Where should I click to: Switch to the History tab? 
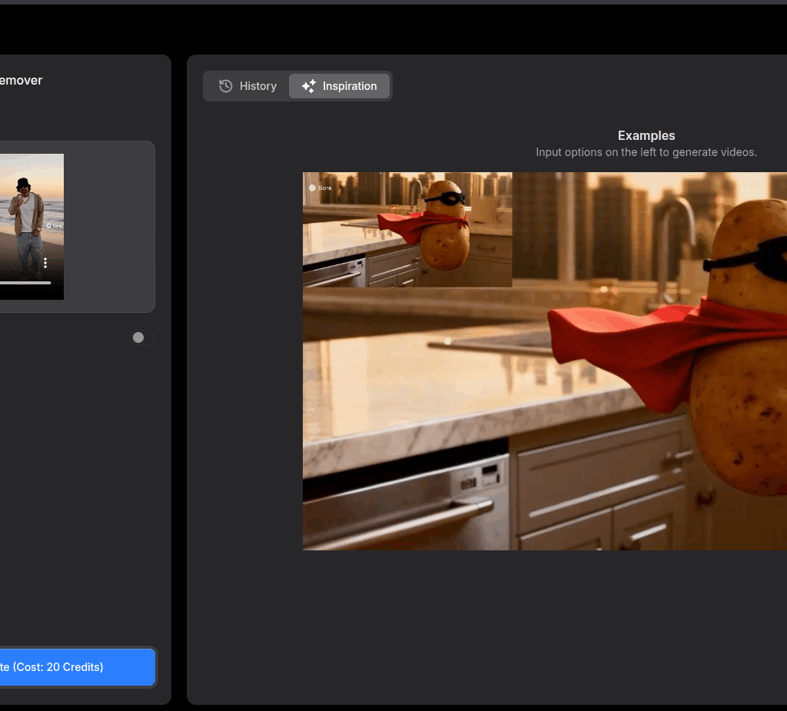pyautogui.click(x=247, y=86)
